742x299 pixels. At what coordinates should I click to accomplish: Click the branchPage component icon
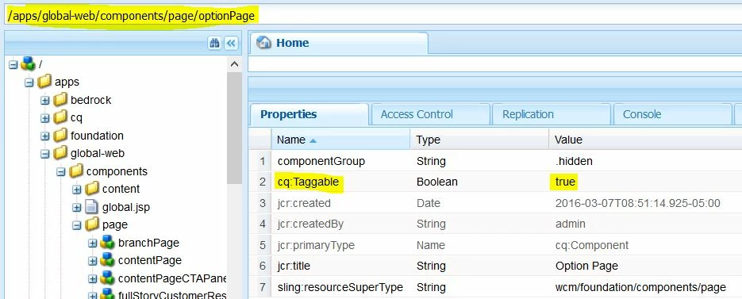coord(108,243)
